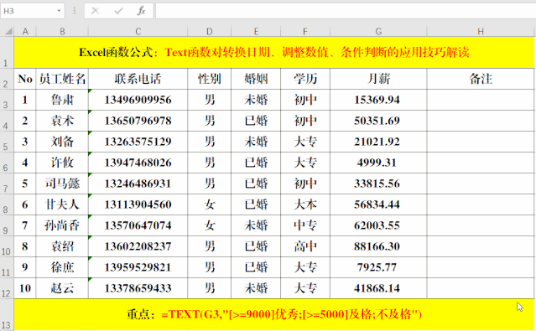Select the cell with name 赵云
This screenshot has height=331, width=536.
coord(62,288)
